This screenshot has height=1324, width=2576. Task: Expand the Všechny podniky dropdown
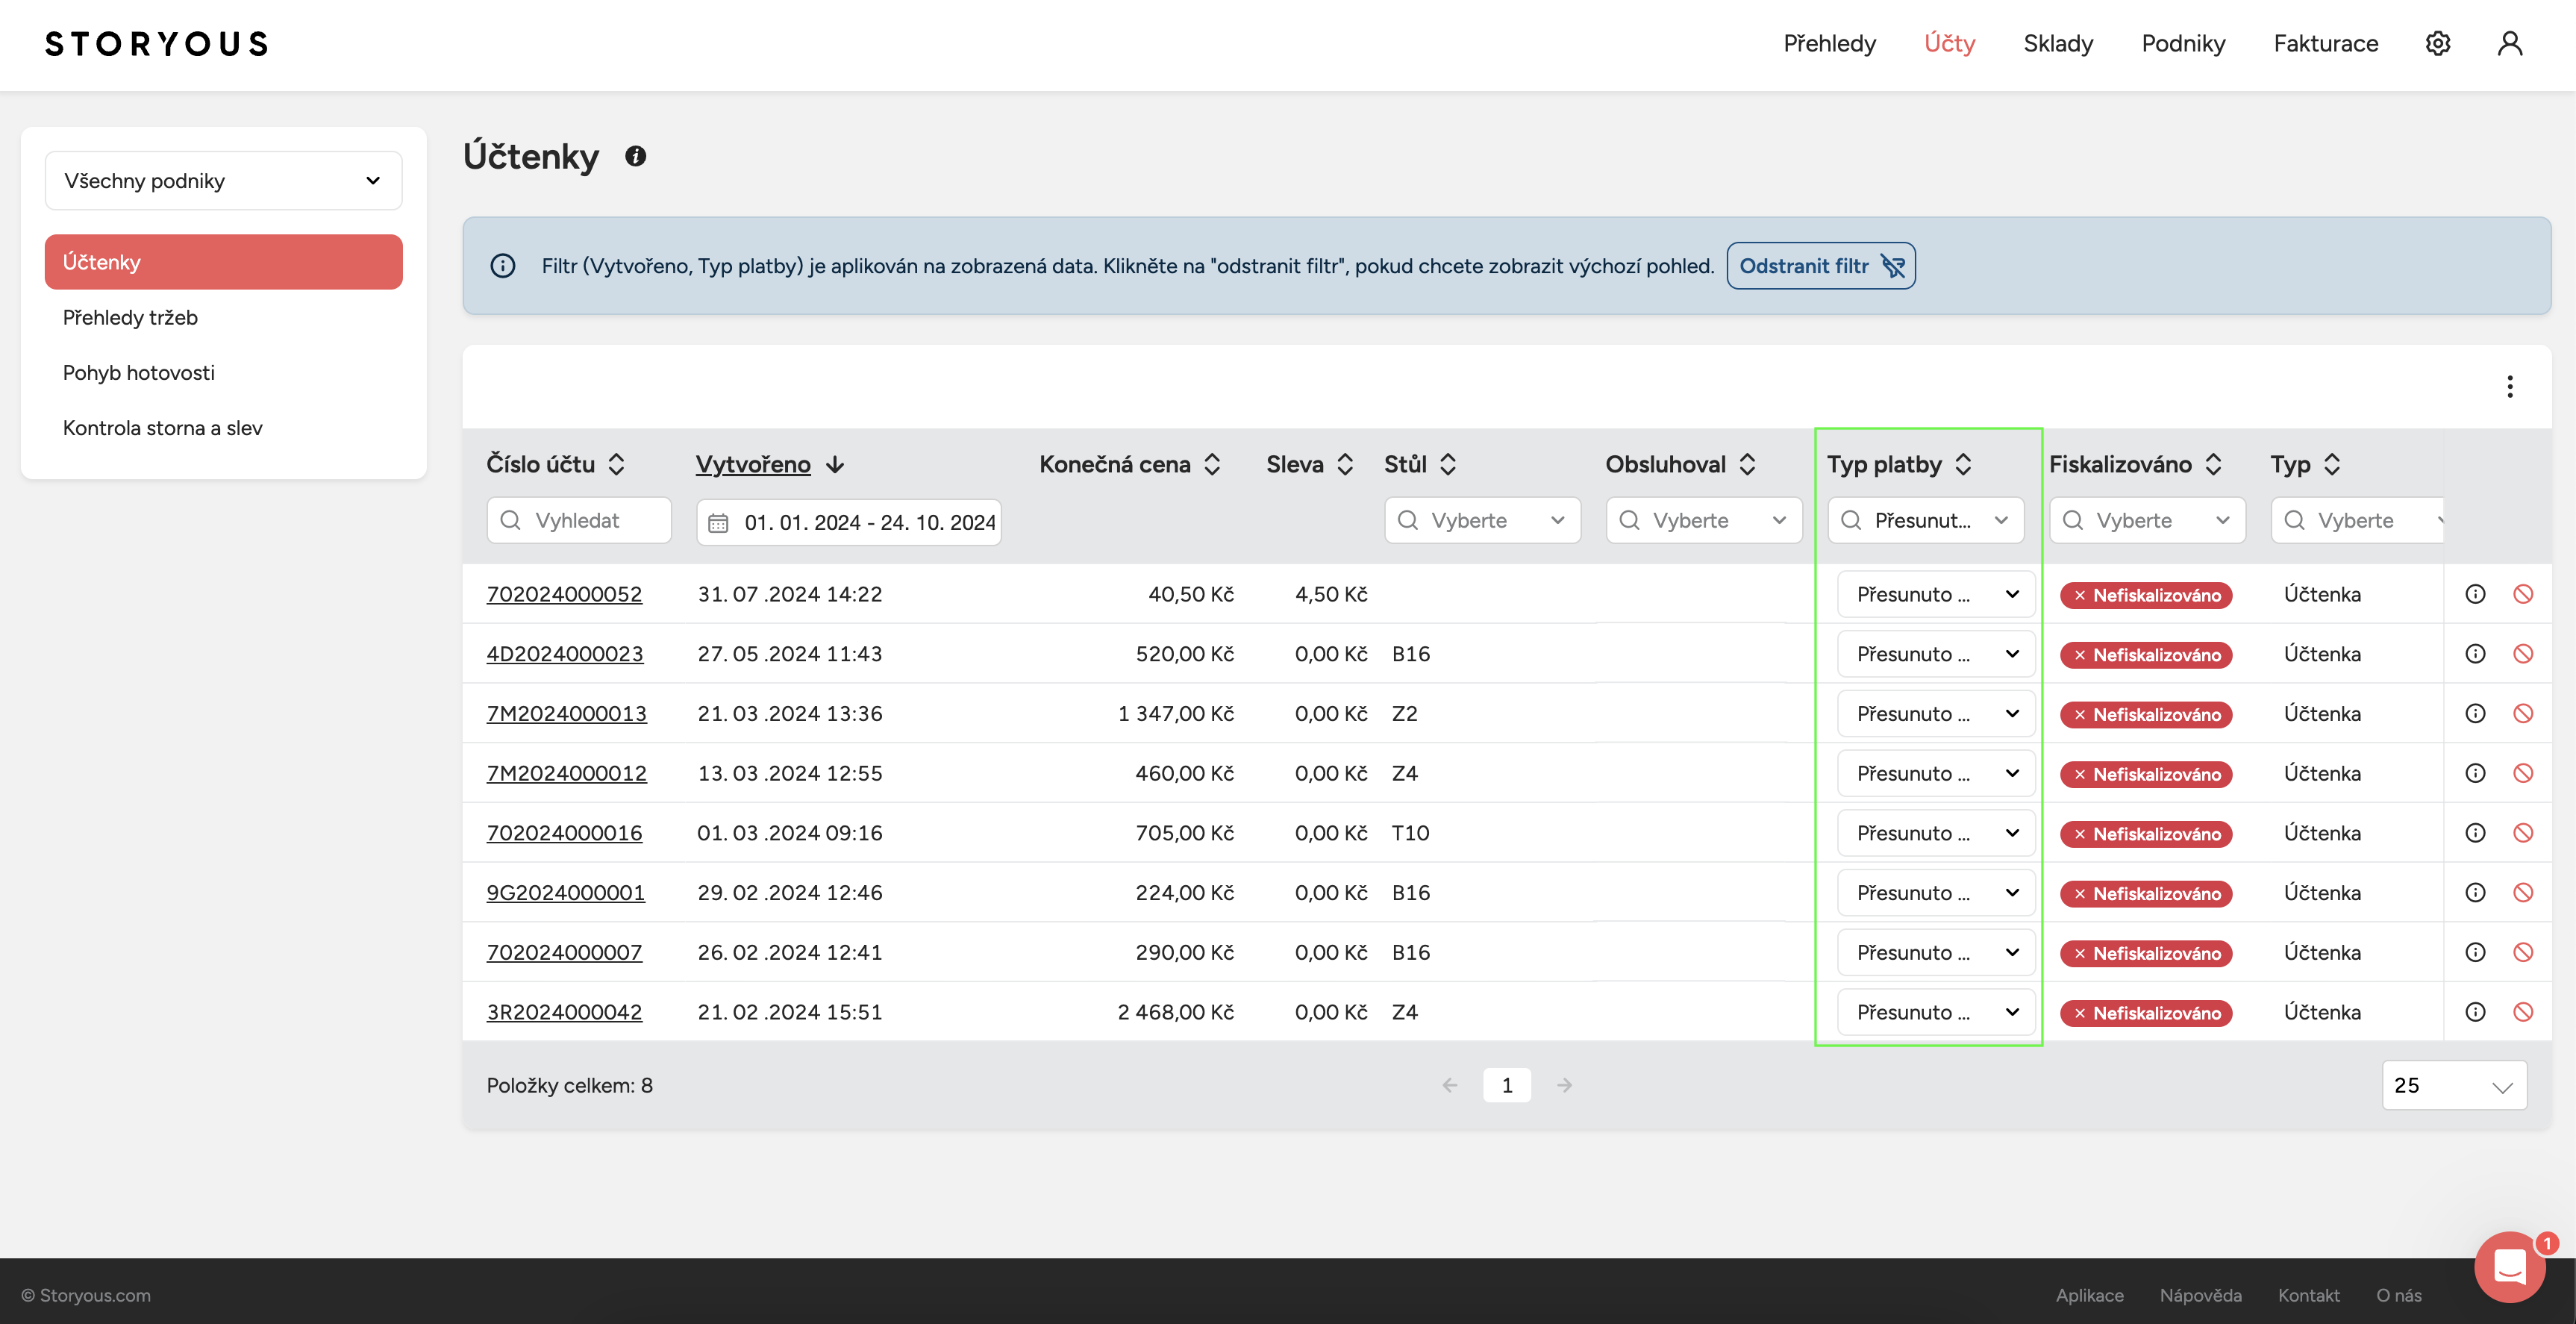pos(224,181)
